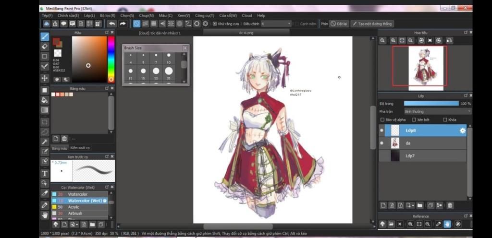Open the Pha trộn blend mode dropdown
The height and width of the screenshot is (238, 492).
[x=437, y=111]
